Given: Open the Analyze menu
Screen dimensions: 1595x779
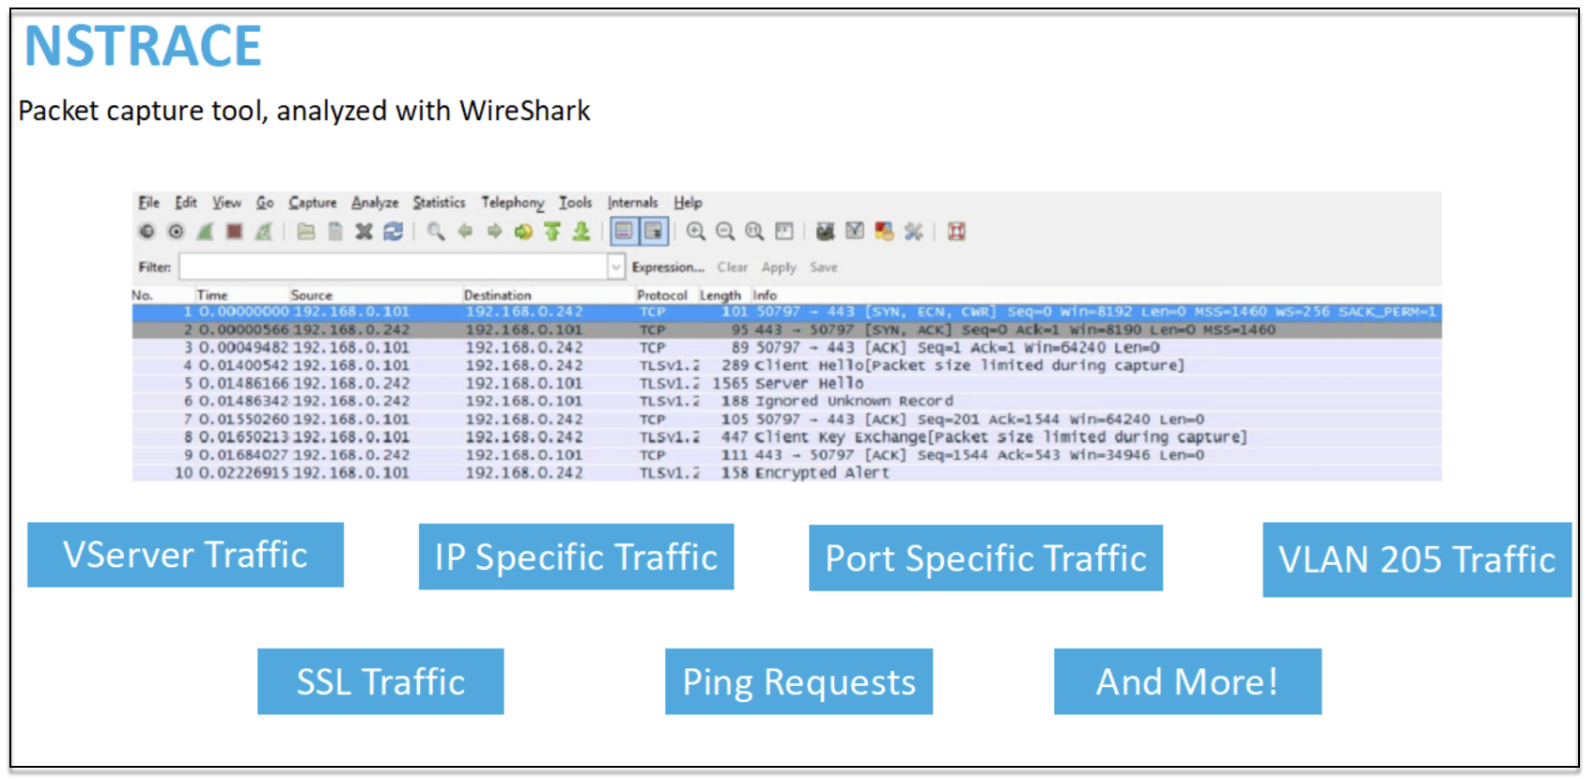Looking at the screenshot, I should pos(375,202).
